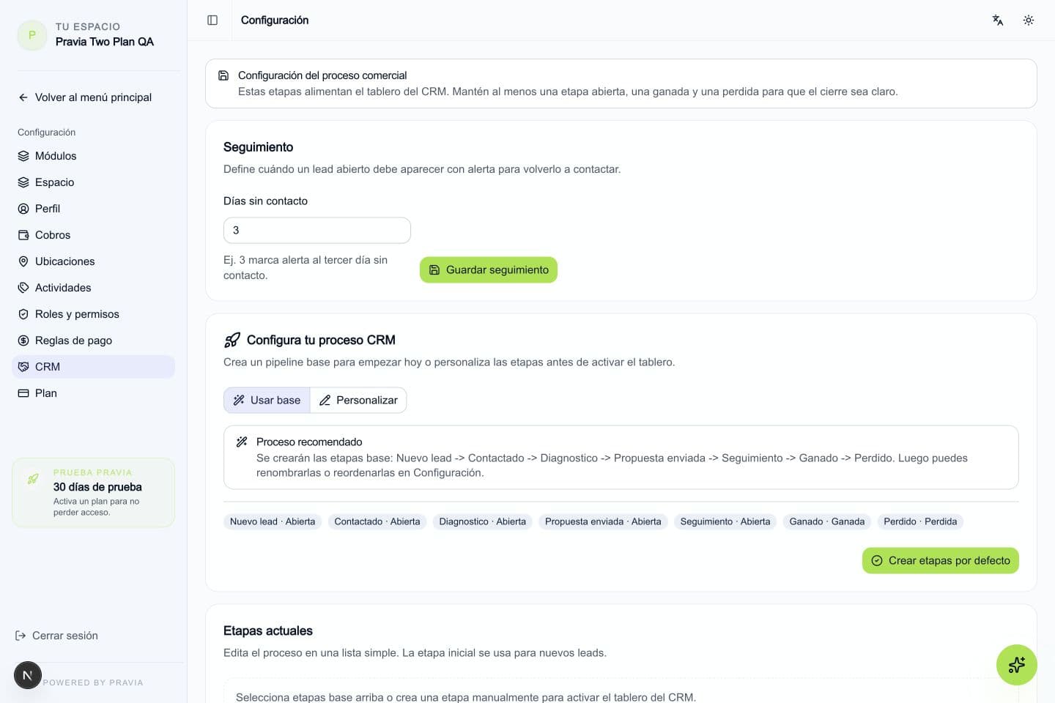Open the sparkle AI assistant button
Viewport: 1055px width, 703px height.
pyautogui.click(x=1016, y=664)
